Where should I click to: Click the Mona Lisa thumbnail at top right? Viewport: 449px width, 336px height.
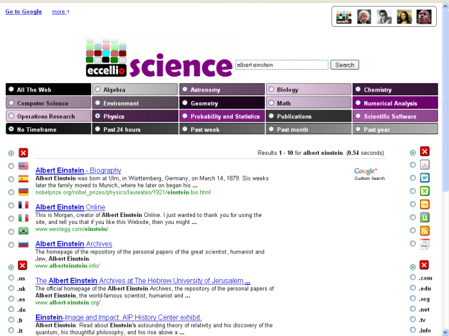404,17
